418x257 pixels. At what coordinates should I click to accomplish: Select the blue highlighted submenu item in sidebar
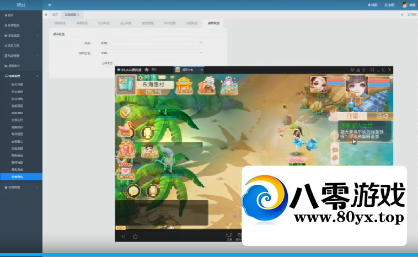21,176
